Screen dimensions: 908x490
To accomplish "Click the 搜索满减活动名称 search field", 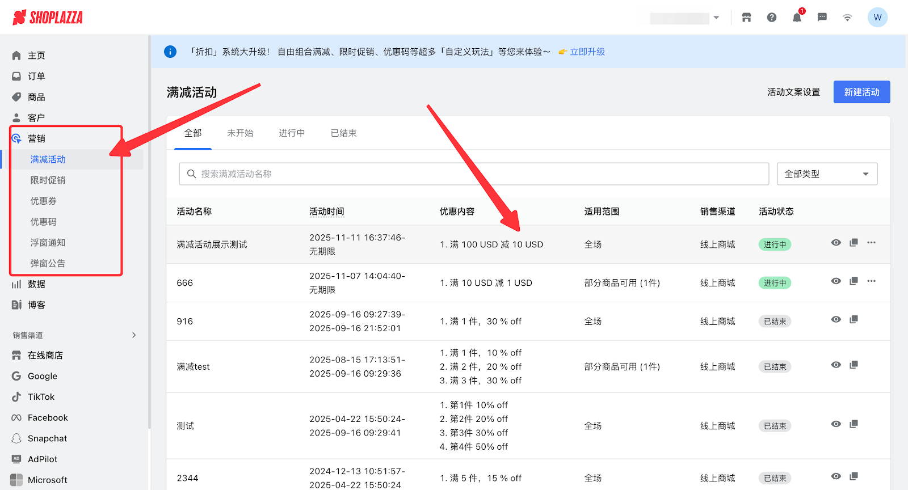I will [x=474, y=174].
